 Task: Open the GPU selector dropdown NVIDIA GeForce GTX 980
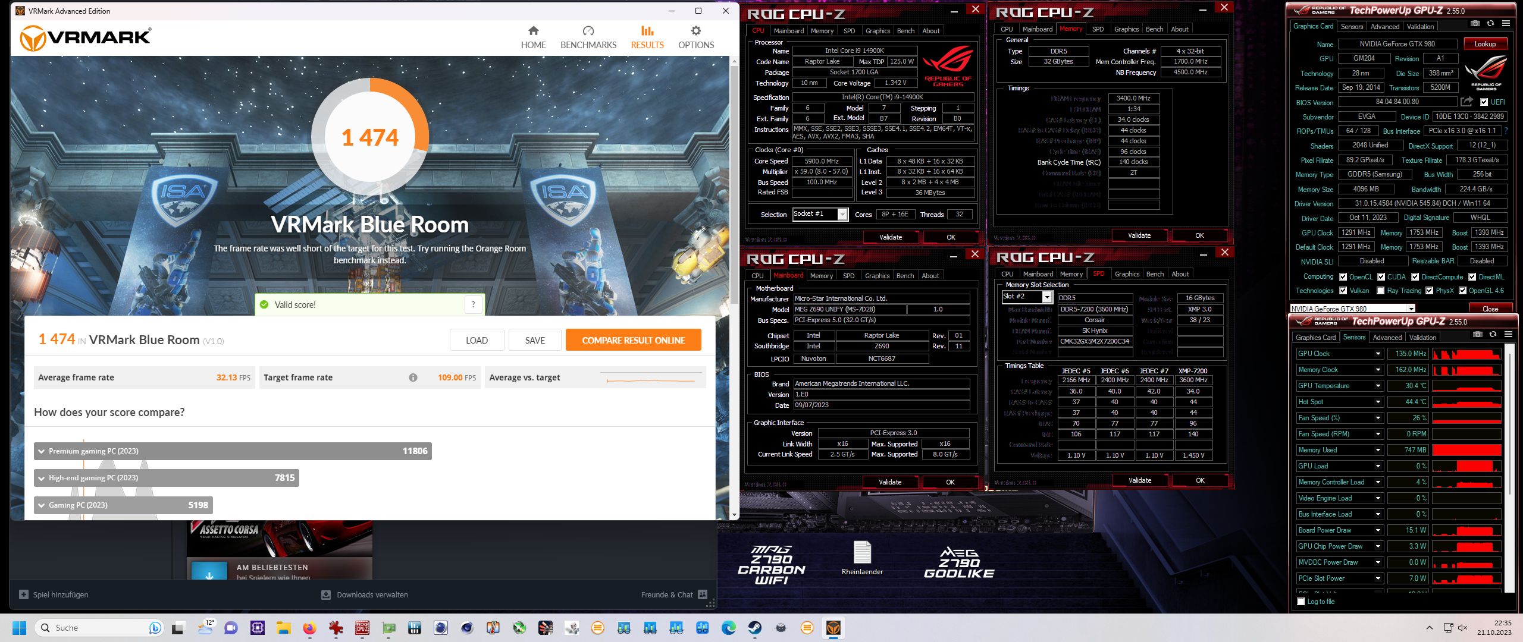pos(1411,309)
